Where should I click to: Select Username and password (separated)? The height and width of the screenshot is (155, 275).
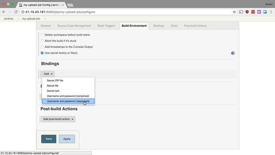68,101
